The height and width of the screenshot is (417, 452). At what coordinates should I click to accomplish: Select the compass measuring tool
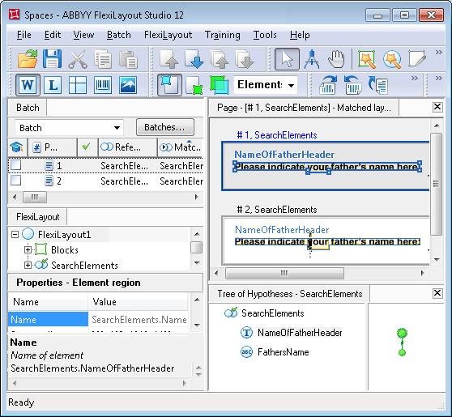[312, 59]
